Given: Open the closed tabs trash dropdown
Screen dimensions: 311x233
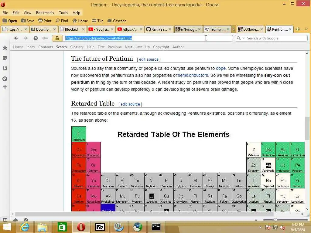Looking at the screenshot, I should 306,29.
